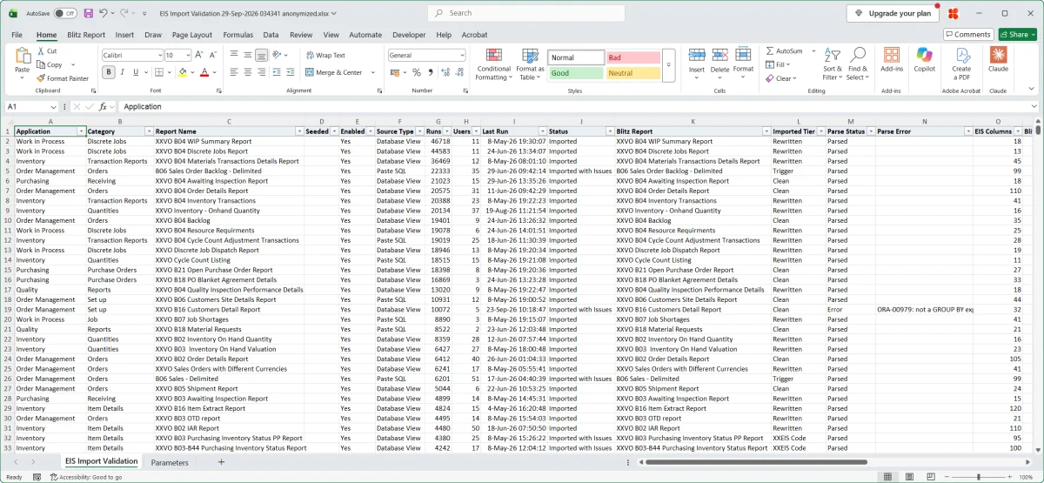Cut selection with the scissors icon
1044x483 pixels.
click(x=40, y=51)
